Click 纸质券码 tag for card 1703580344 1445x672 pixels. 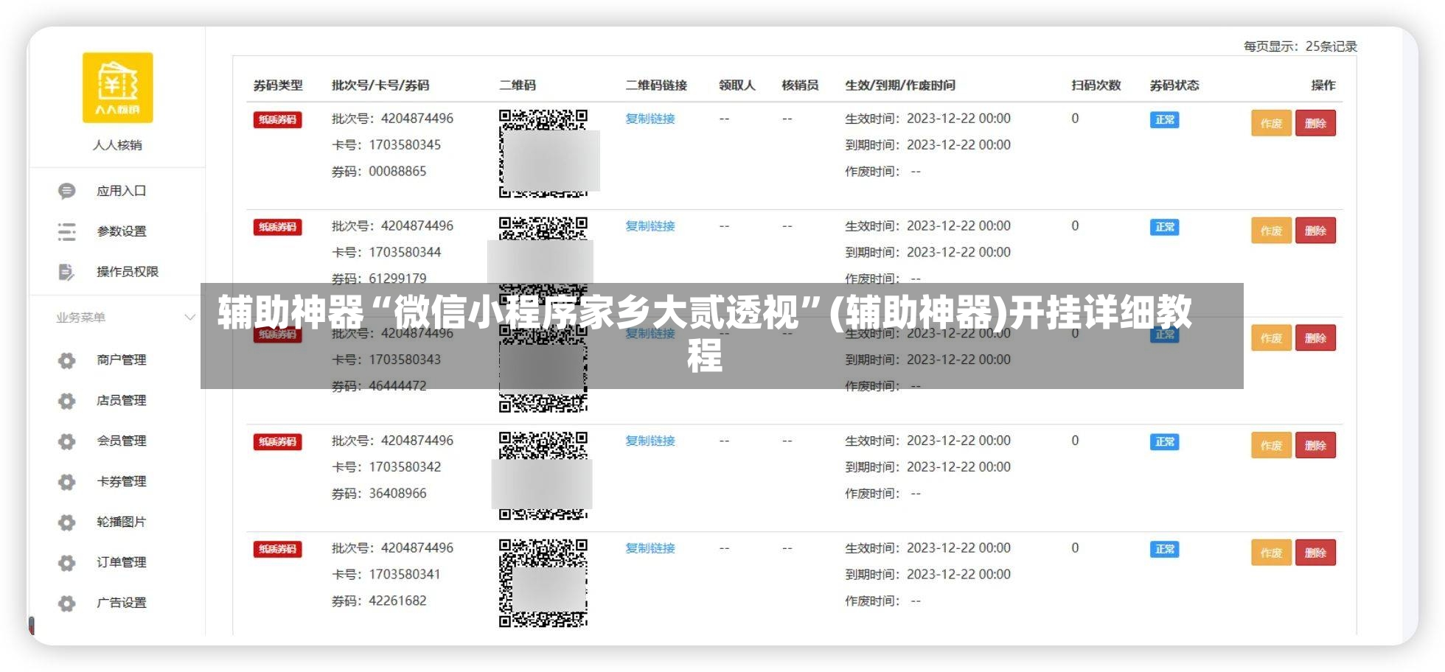pyautogui.click(x=277, y=227)
